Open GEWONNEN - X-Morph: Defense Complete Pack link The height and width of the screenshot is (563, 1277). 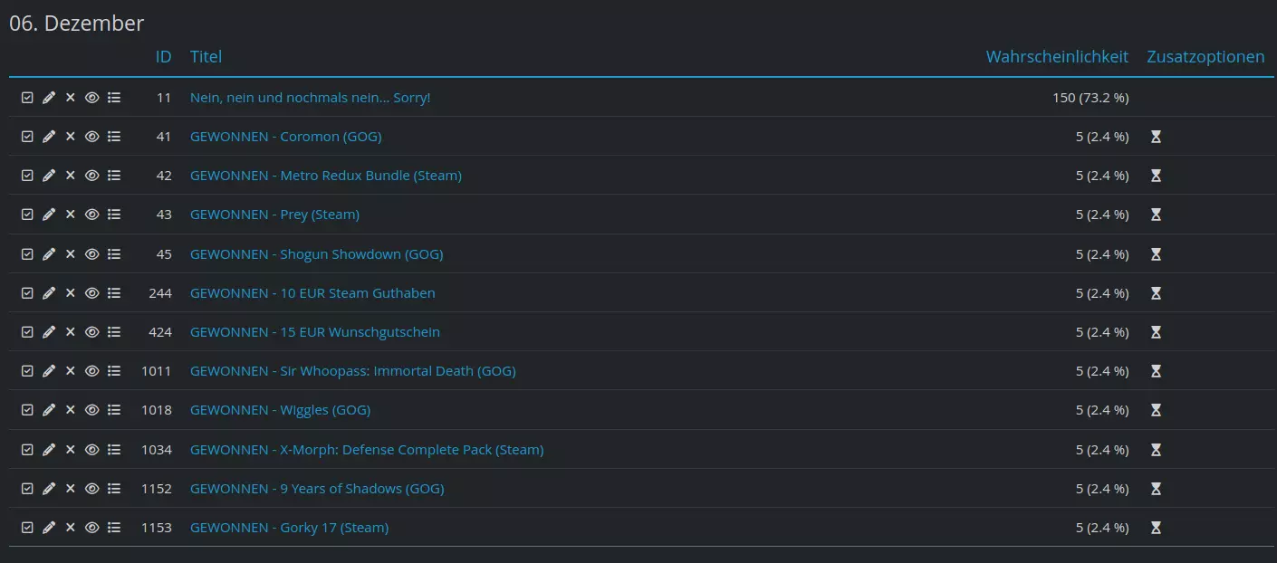367,450
